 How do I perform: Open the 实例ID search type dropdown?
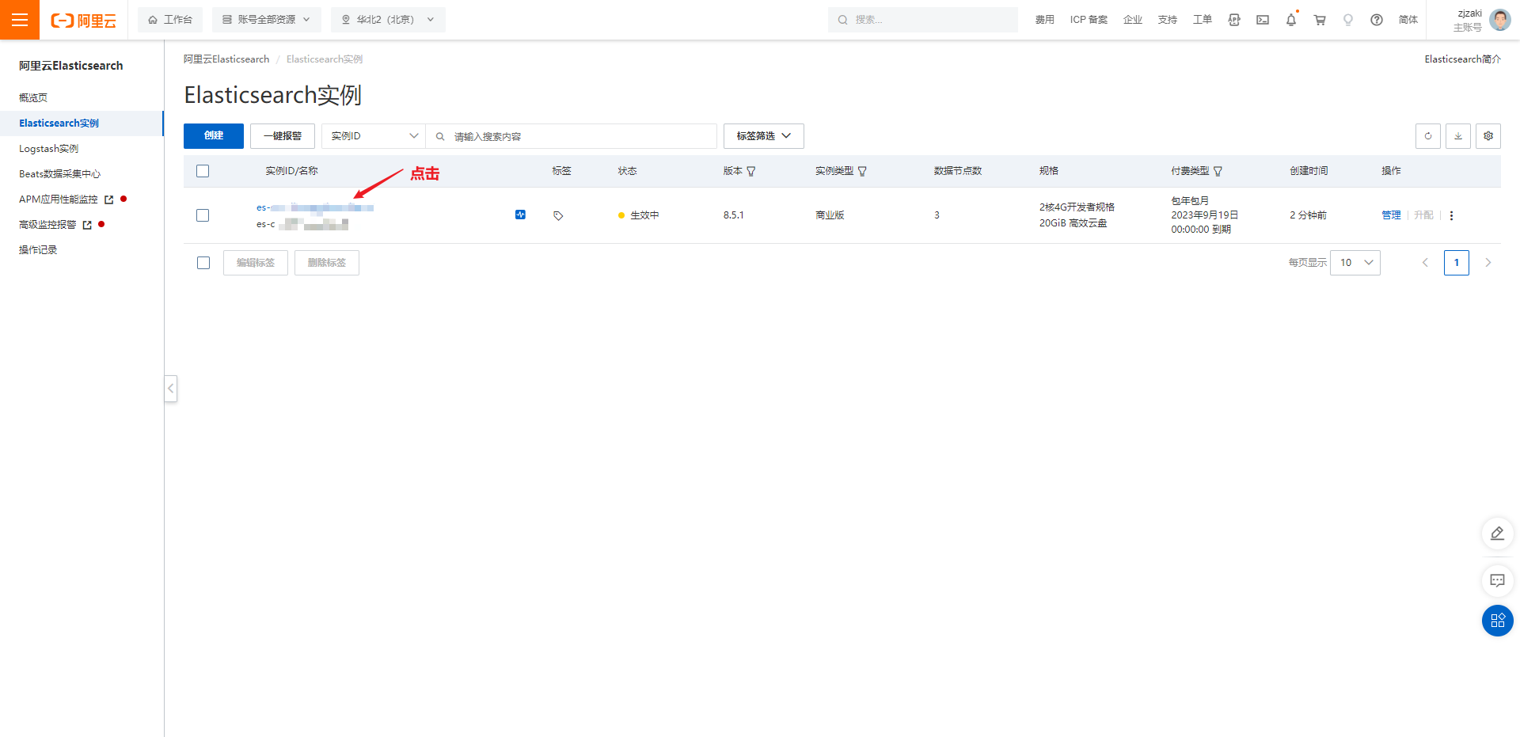(374, 136)
